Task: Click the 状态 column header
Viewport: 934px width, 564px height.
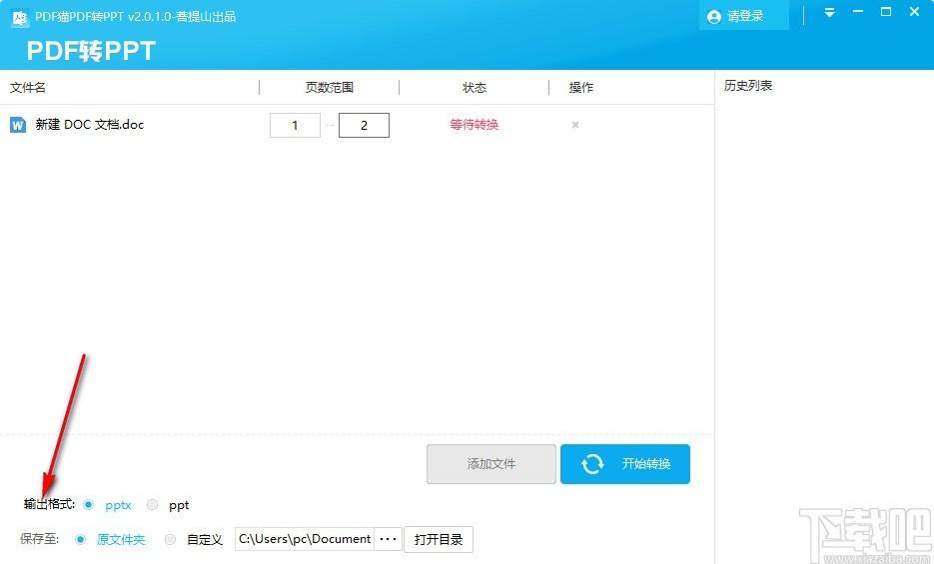Action: [474, 88]
